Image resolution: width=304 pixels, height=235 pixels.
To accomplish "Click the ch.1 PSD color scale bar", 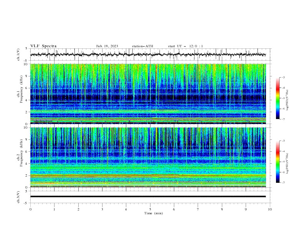I will (x=278, y=98).
